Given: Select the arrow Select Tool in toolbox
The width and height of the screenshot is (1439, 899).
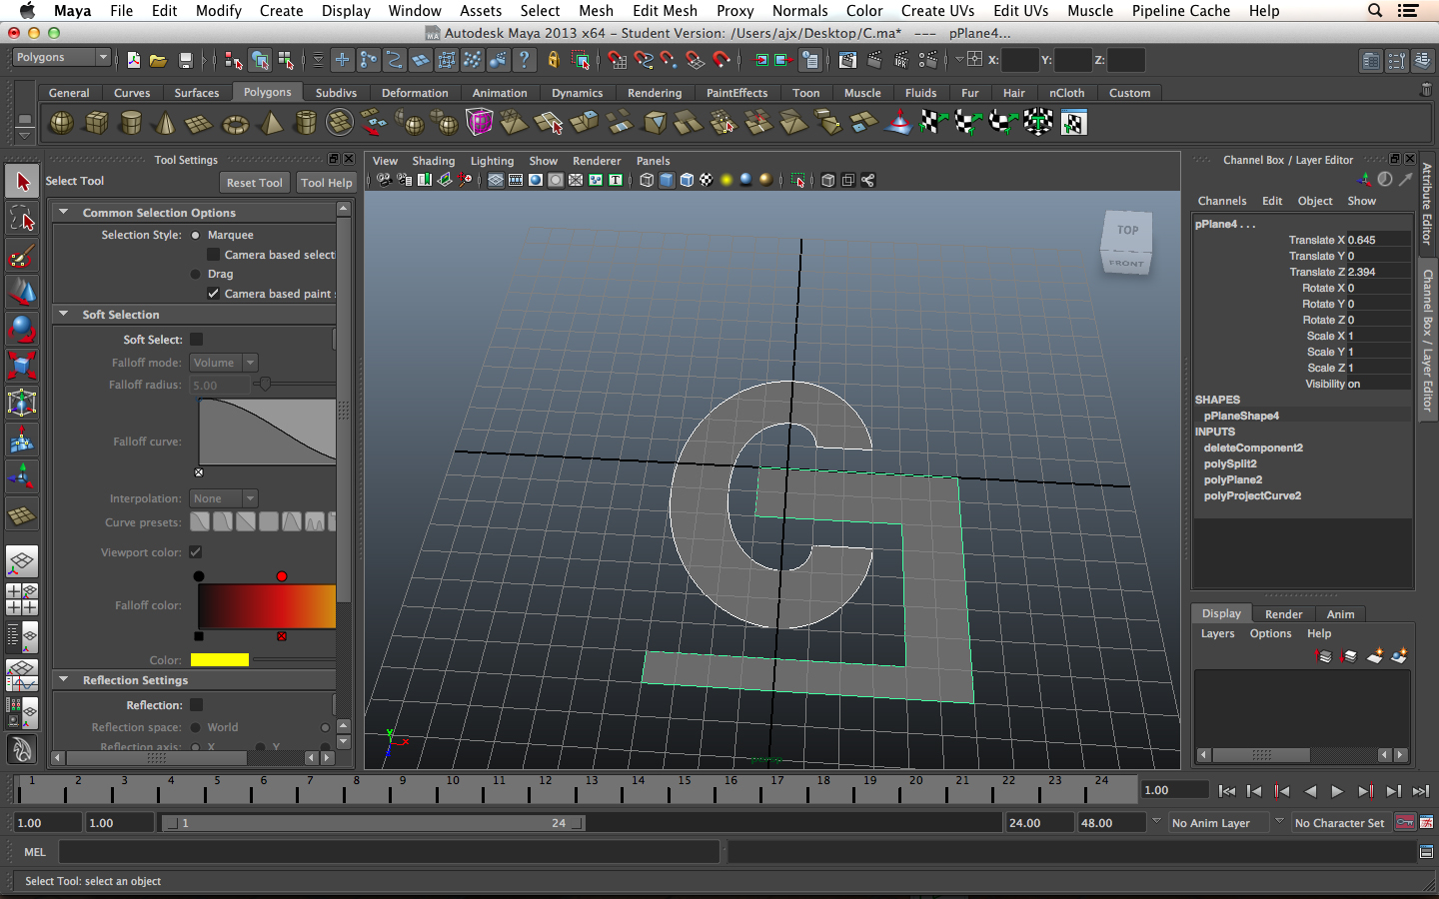Looking at the screenshot, I should point(22,182).
